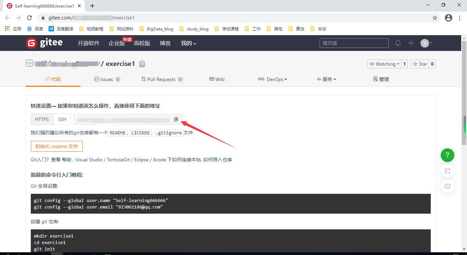Open the Xcode guide link
Image resolution: width=467 pixels, height=255 pixels.
[160, 160]
